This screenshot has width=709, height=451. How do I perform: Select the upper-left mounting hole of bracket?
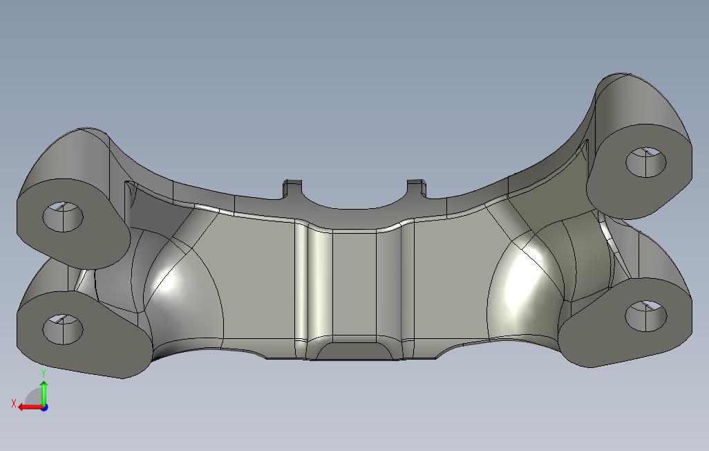coord(63,217)
